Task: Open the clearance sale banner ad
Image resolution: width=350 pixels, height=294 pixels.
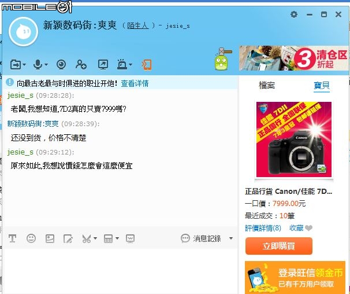Action: (x=294, y=58)
